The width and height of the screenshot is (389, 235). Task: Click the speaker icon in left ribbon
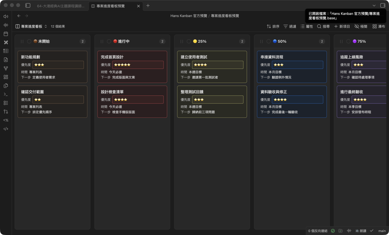(6, 16)
